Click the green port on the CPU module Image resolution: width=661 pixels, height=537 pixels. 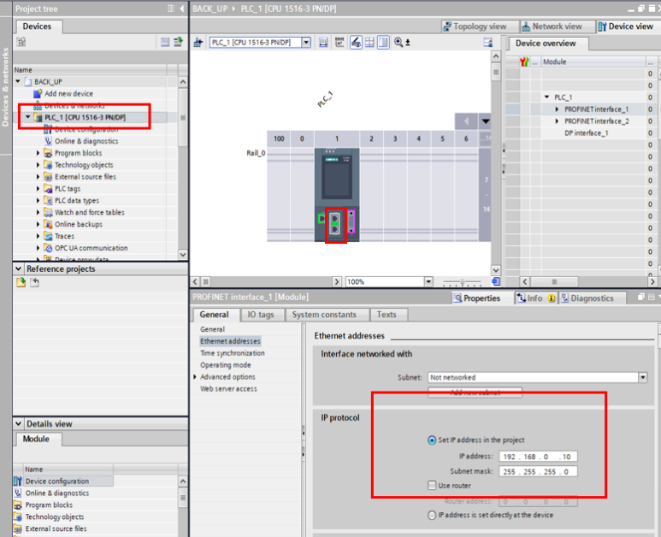click(322, 218)
